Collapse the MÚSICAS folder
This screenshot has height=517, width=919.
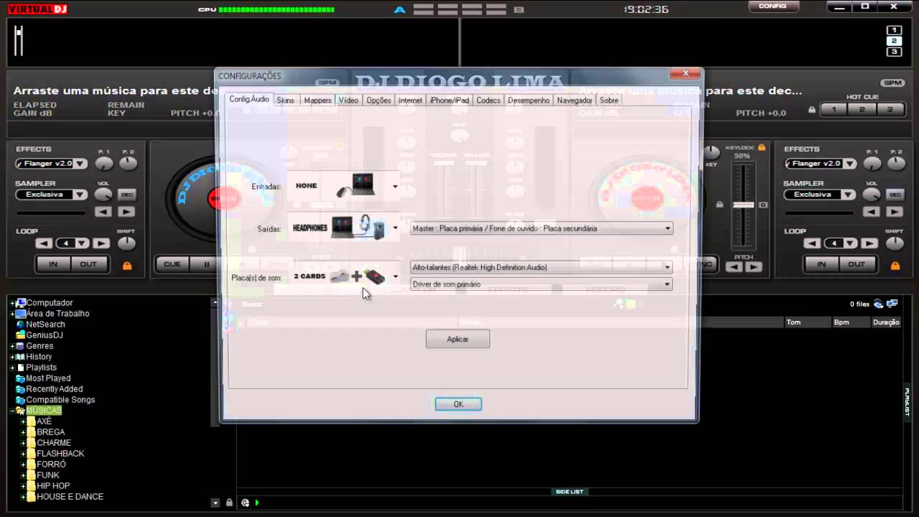(x=12, y=411)
